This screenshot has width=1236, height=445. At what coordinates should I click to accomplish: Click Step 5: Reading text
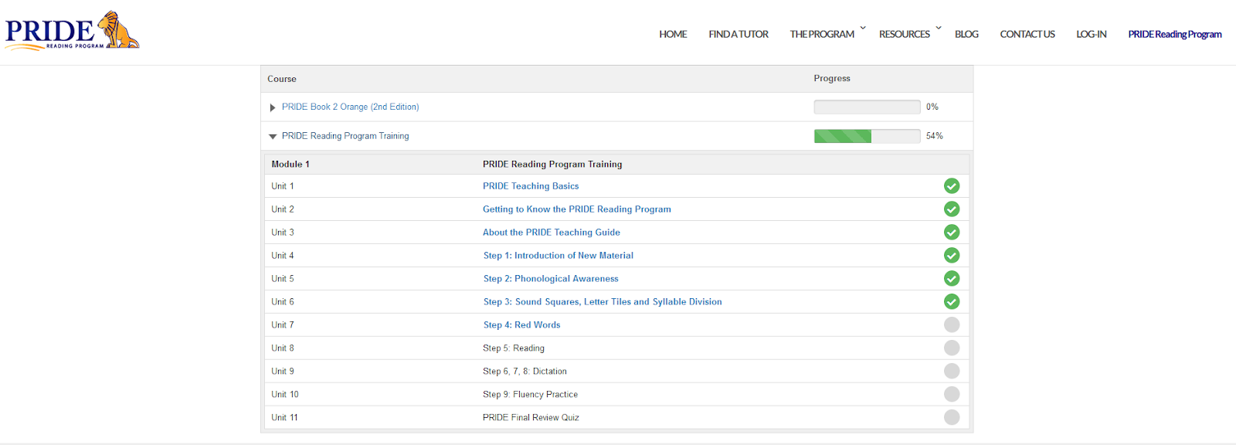(514, 348)
